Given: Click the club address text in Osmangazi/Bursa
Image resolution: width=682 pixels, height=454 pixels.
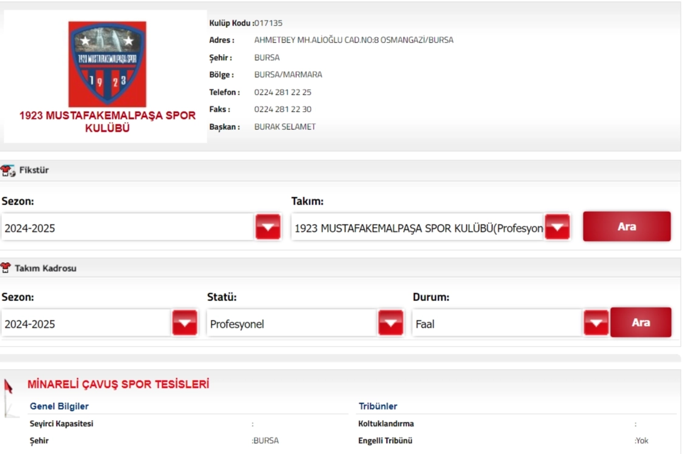Looking at the screenshot, I should click(353, 40).
